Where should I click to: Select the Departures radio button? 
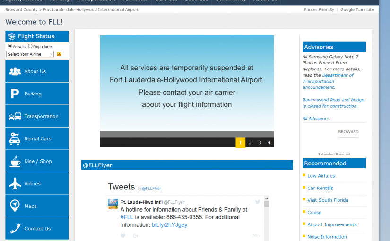tap(30, 46)
